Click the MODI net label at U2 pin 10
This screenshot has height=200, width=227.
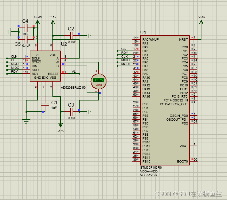tap(15, 64)
